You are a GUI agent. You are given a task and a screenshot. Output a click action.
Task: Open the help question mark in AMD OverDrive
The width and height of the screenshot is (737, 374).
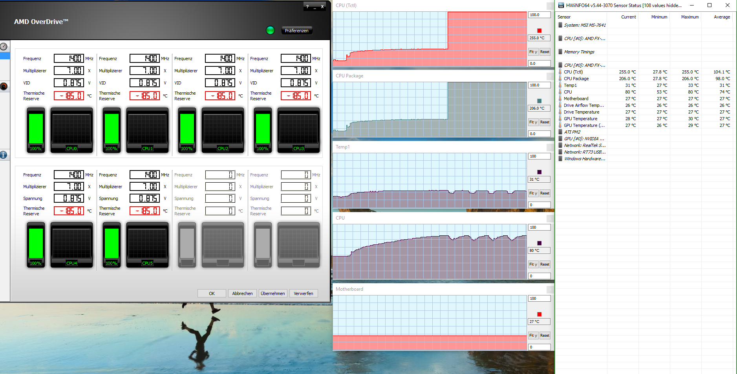(307, 7)
